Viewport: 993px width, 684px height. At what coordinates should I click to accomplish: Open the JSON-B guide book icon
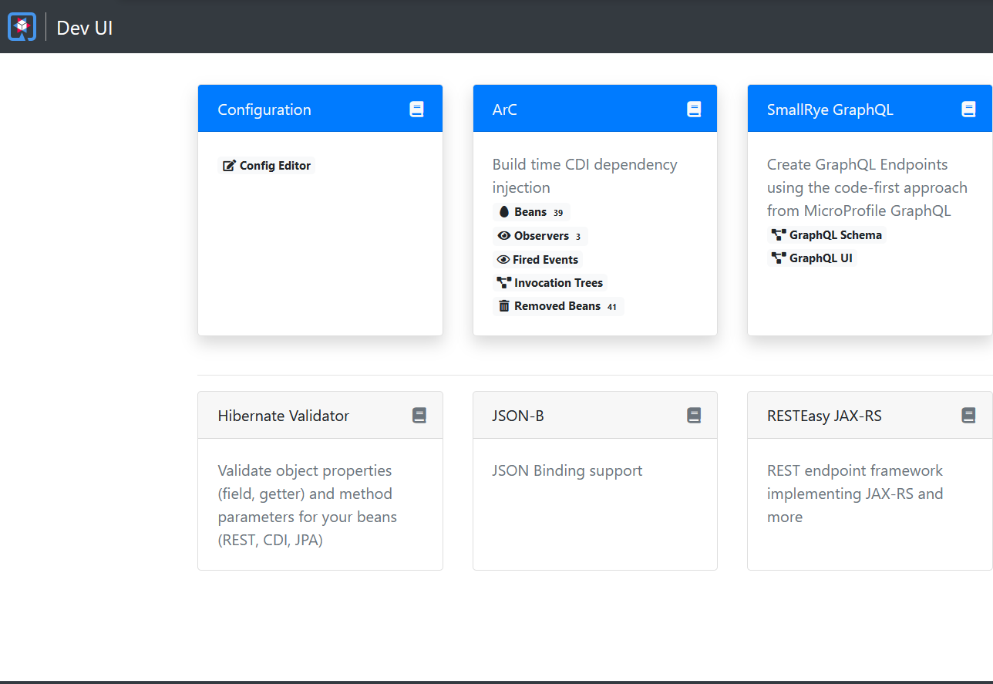694,416
